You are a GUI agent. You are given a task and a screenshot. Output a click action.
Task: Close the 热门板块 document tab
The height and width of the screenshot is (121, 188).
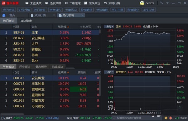(82, 15)
